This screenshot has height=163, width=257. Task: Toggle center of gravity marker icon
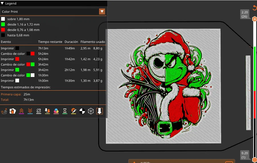[82, 111]
